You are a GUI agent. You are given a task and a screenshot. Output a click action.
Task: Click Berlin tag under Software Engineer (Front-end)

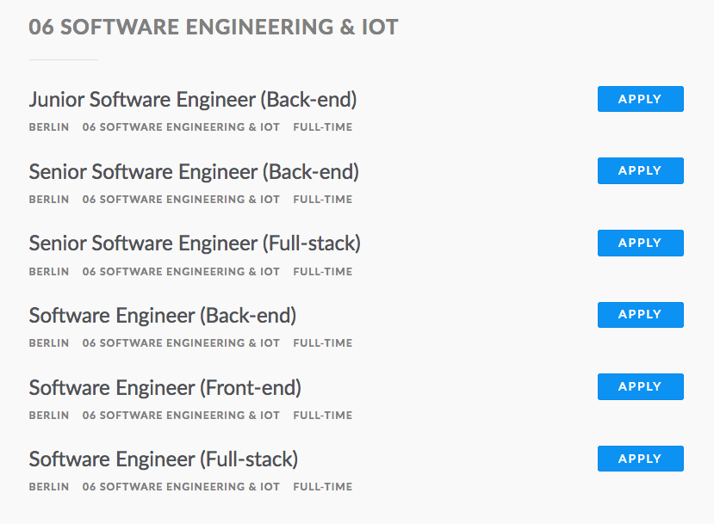49,416
